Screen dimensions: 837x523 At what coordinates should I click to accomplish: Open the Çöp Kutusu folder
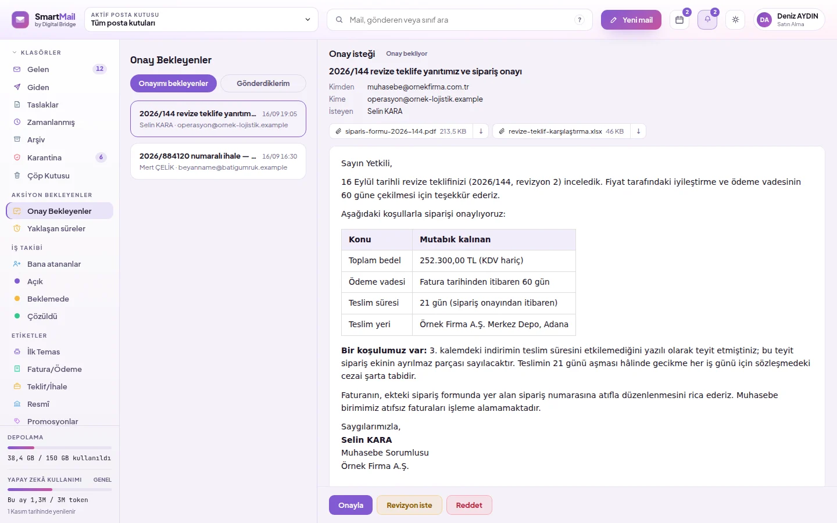coord(59,175)
